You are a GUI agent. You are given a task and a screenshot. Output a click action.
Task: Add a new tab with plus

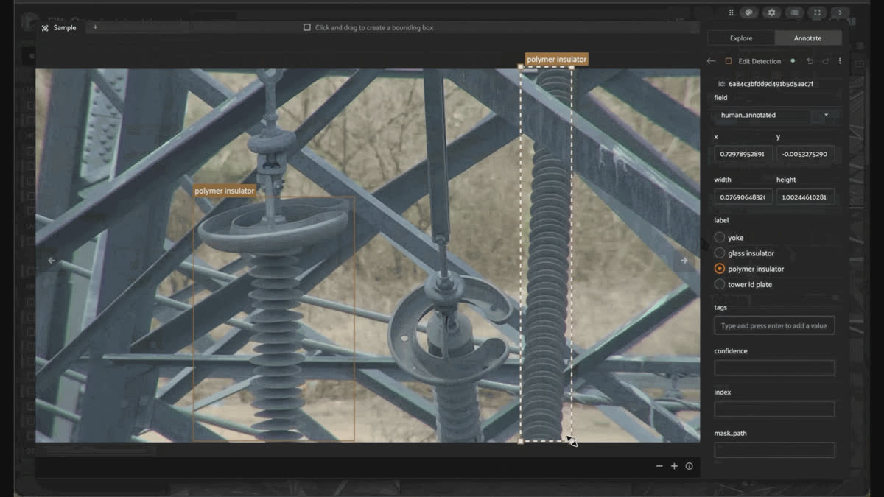[95, 27]
